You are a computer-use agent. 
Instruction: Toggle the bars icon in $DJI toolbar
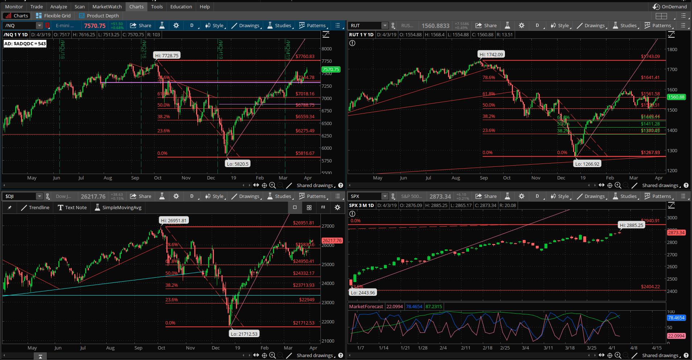tap(323, 207)
